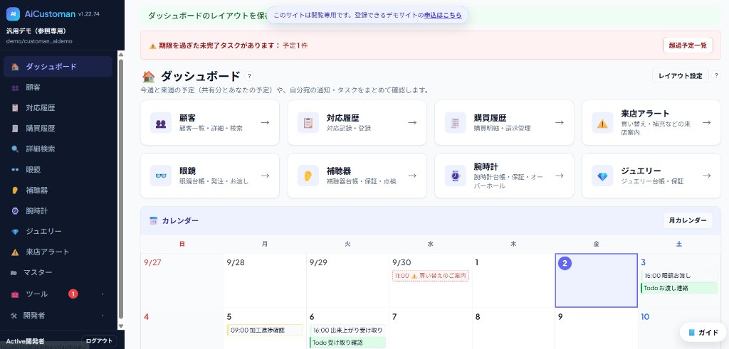Image resolution: width=729 pixels, height=349 pixels.
Task: Click the sidebar vertical scrollbar thumb
Action: (x=121, y=188)
